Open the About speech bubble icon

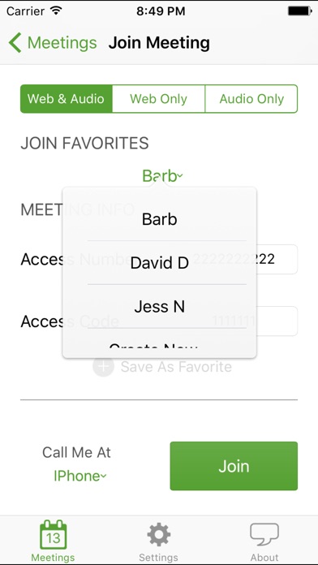pyautogui.click(x=264, y=535)
